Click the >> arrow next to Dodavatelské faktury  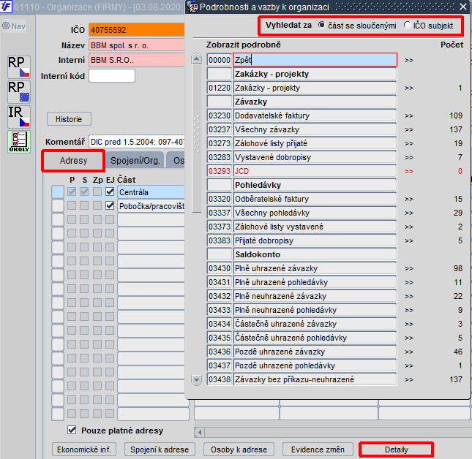coord(409,115)
